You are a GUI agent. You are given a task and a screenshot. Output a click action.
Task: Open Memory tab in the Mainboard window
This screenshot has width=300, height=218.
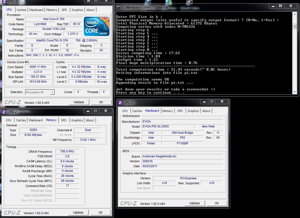[167, 111]
